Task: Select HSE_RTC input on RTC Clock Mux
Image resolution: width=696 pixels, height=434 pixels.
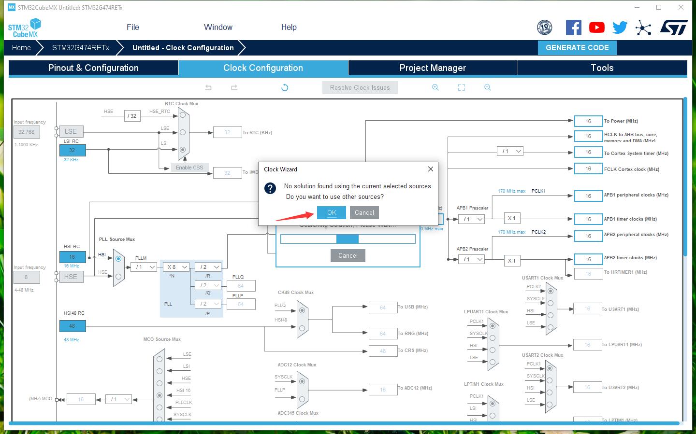Action: point(183,115)
